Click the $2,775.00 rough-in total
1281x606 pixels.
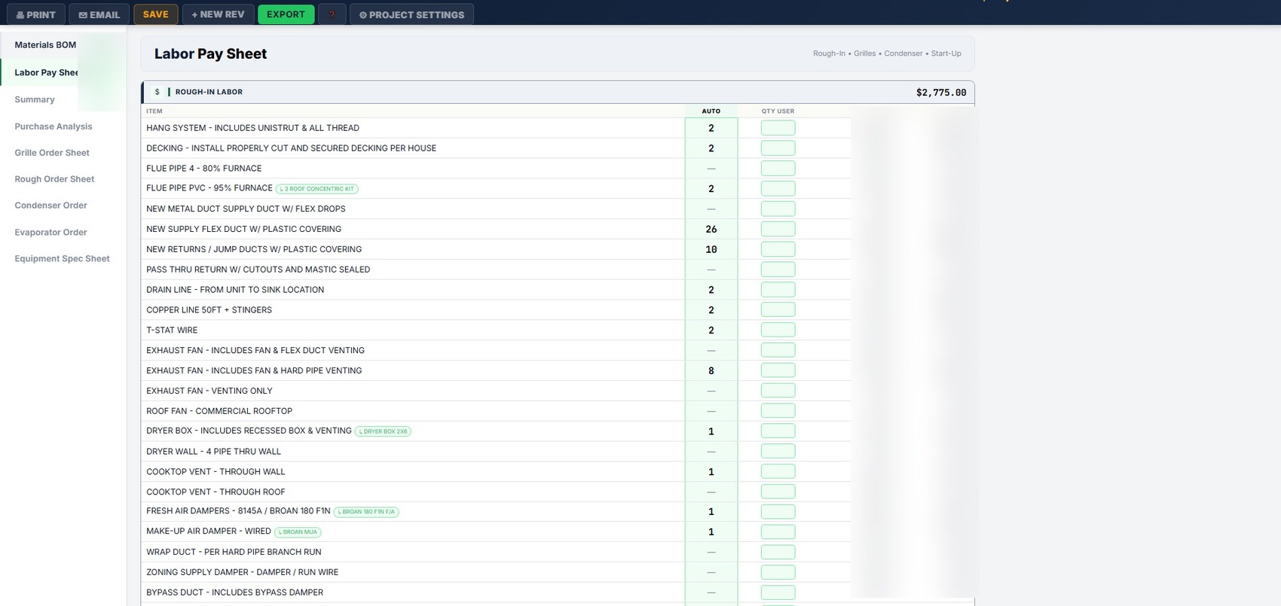941,93
